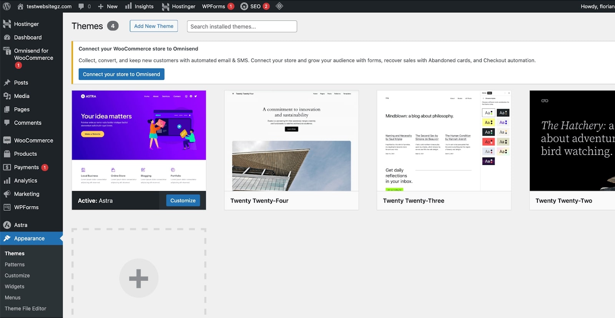The width and height of the screenshot is (615, 318).
Task: Click the plus New icon in admin bar
Action: click(x=101, y=6)
